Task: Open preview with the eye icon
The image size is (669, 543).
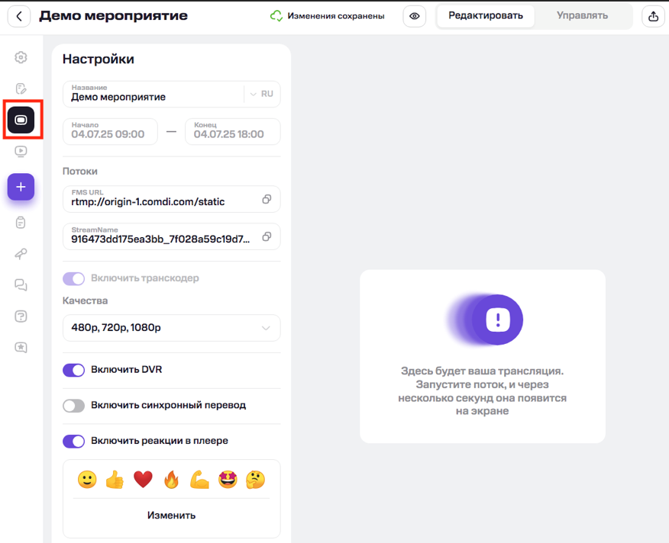Action: coord(414,16)
